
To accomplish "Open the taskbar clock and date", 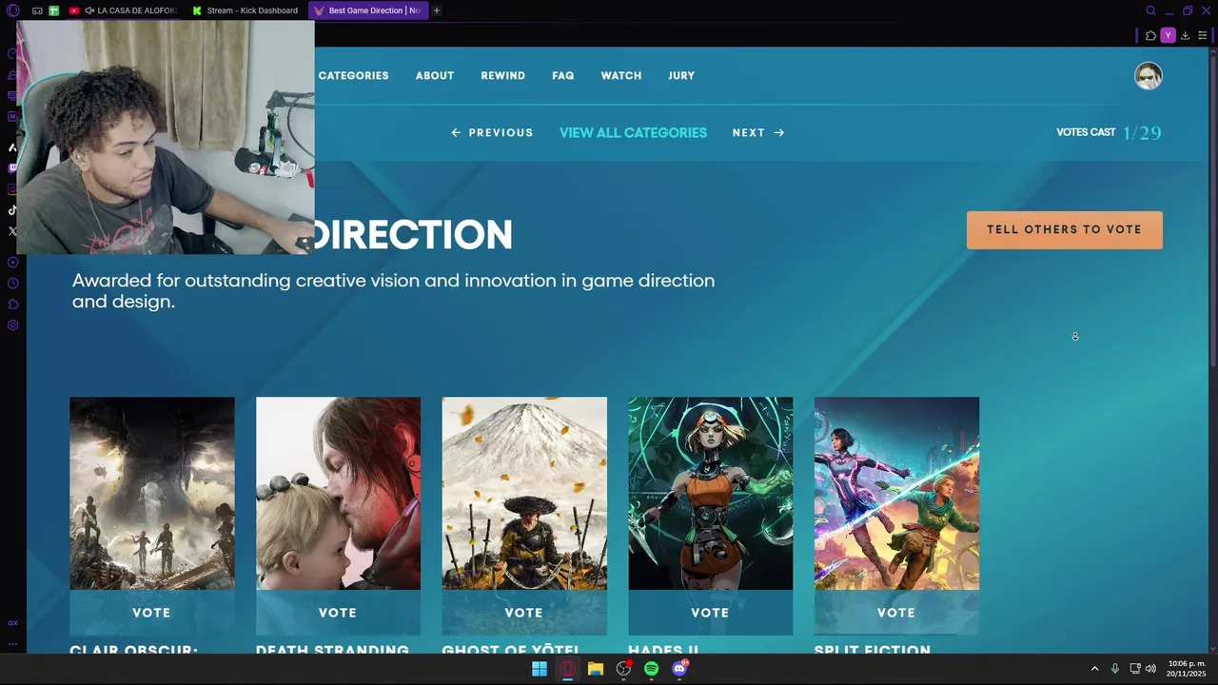I will (x=1187, y=669).
